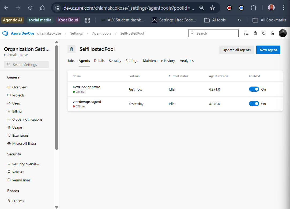290x209 pixels.
Task: Open the DevOpsAgentVM agent link
Action: 86,87
